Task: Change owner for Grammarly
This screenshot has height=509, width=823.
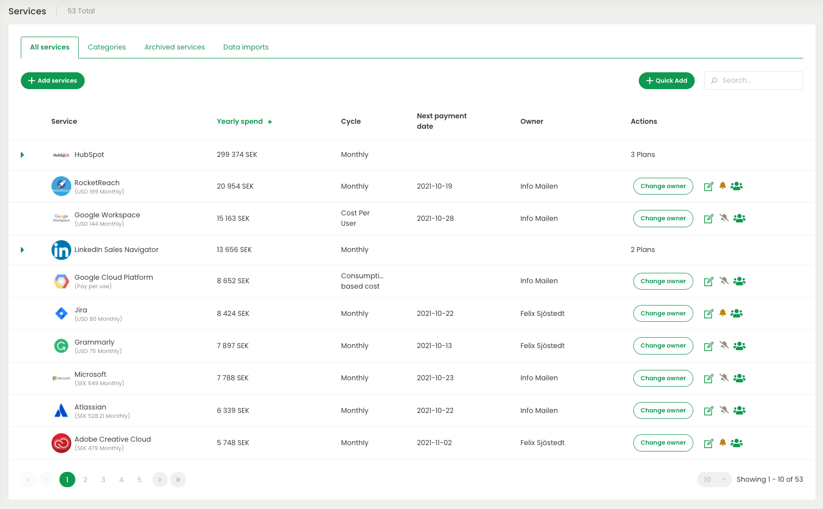Action: [663, 346]
